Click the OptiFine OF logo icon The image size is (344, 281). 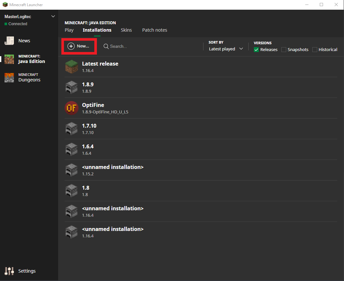point(71,108)
